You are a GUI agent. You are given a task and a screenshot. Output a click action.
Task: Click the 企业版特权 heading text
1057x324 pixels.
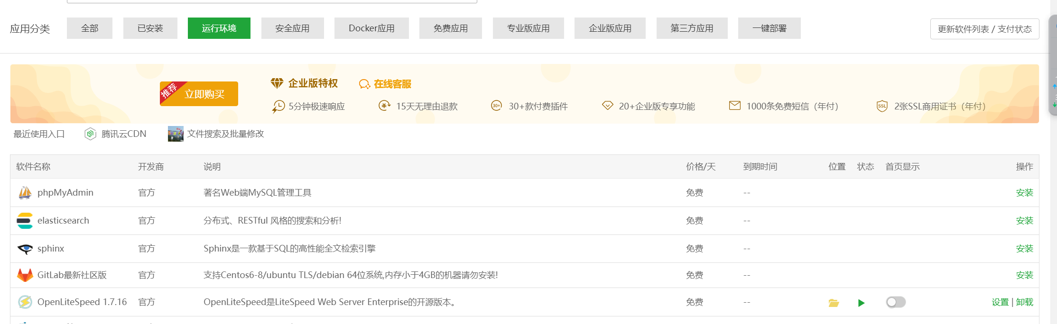click(x=313, y=83)
